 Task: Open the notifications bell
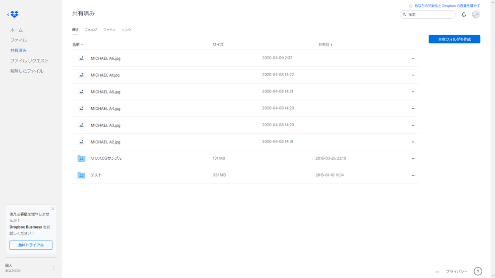pos(463,14)
